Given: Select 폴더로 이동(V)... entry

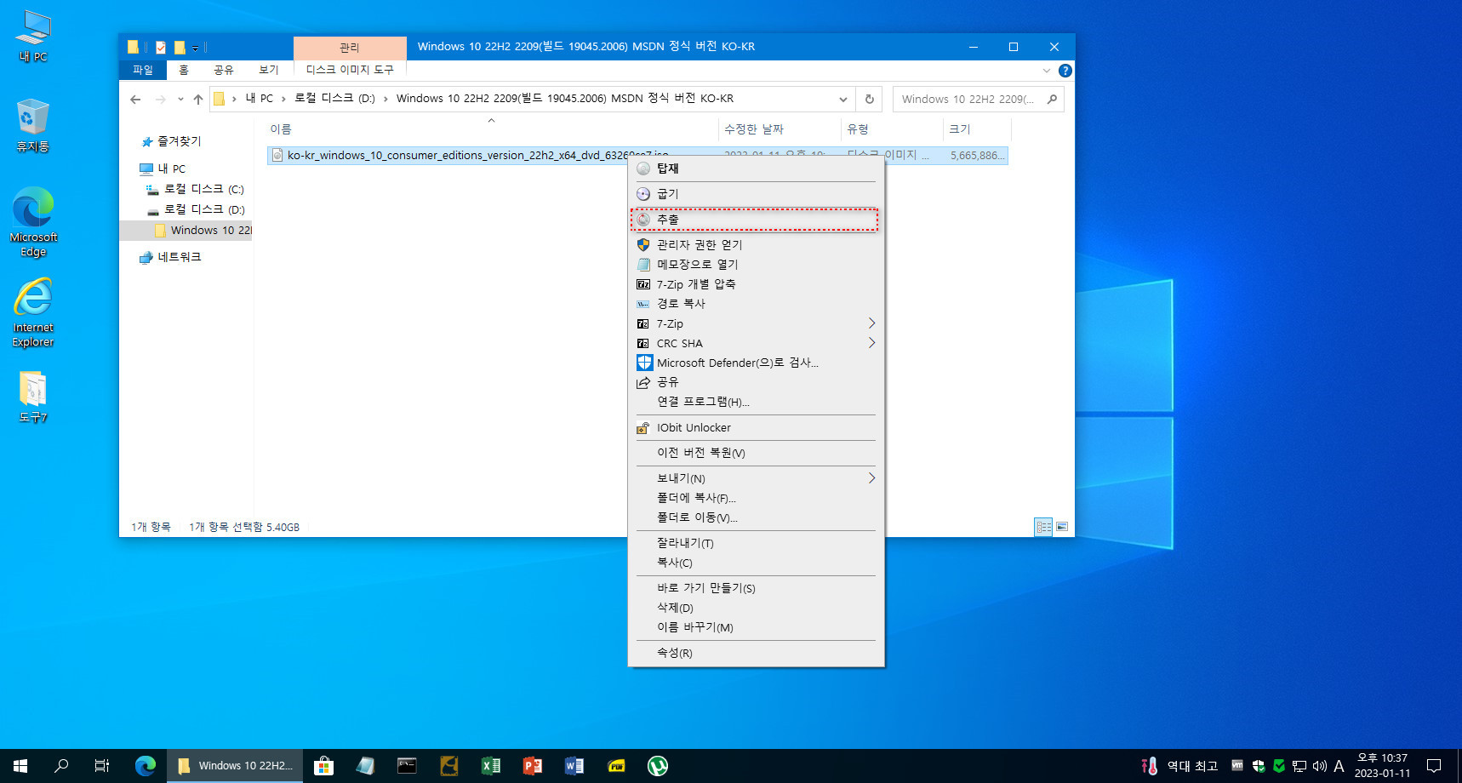Looking at the screenshot, I should click(x=756, y=517).
